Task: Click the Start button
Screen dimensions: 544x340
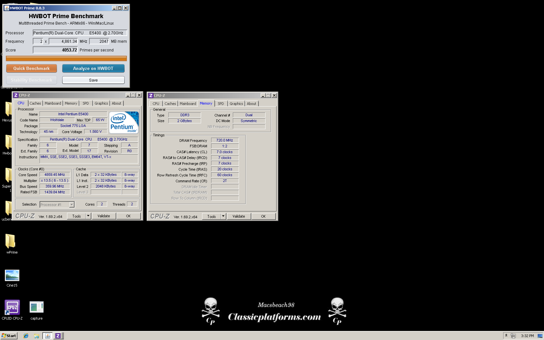Action: 9,336
